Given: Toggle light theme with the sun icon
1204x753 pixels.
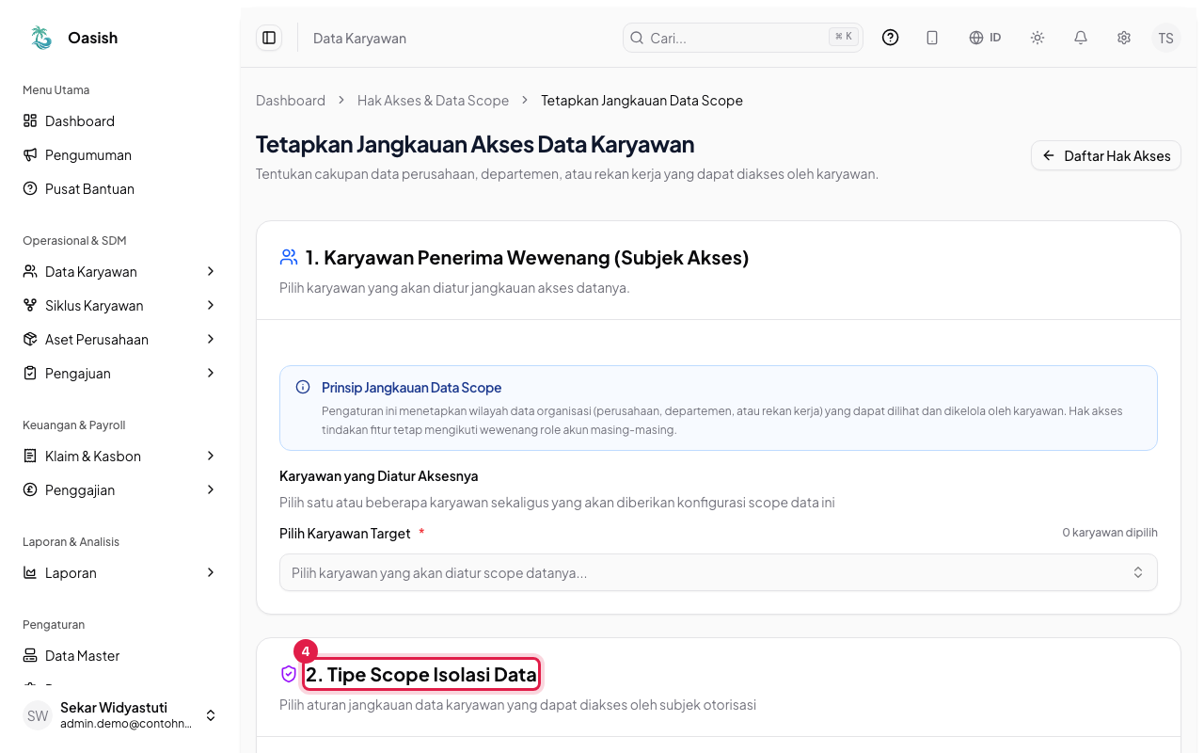Looking at the screenshot, I should 1038,38.
